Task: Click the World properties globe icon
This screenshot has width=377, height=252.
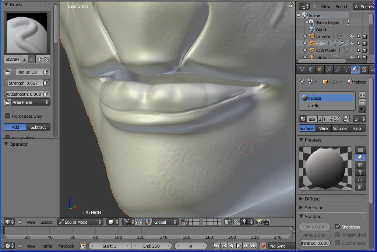Action: [311, 70]
